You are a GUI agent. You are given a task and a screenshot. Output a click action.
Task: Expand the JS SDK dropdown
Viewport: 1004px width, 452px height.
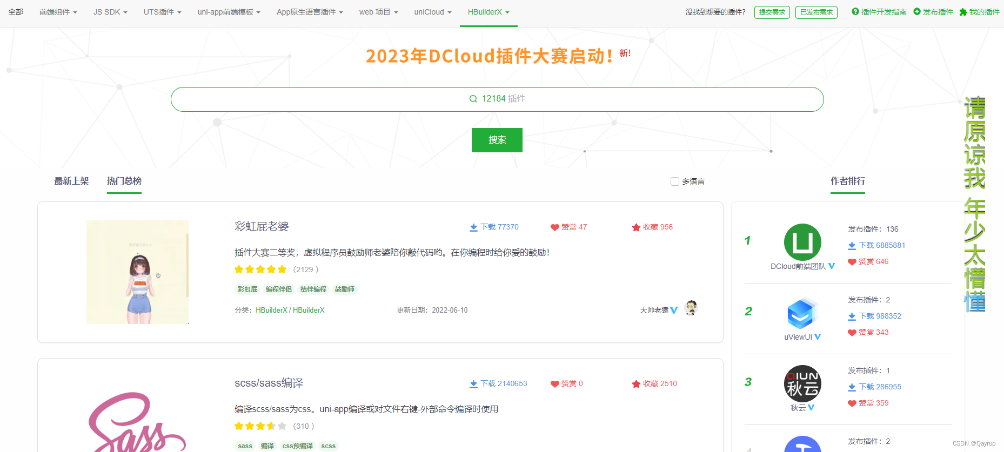(x=110, y=12)
